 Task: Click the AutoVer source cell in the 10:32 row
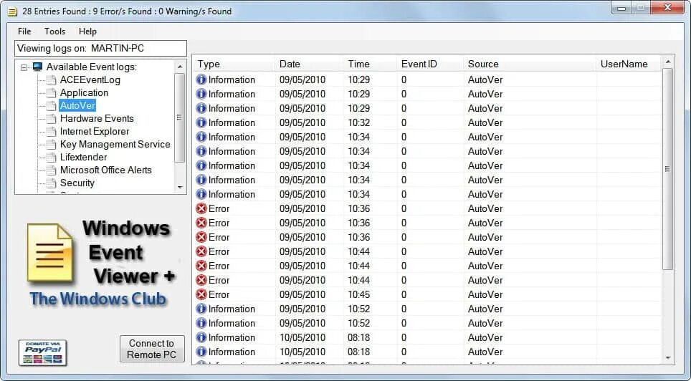click(485, 122)
